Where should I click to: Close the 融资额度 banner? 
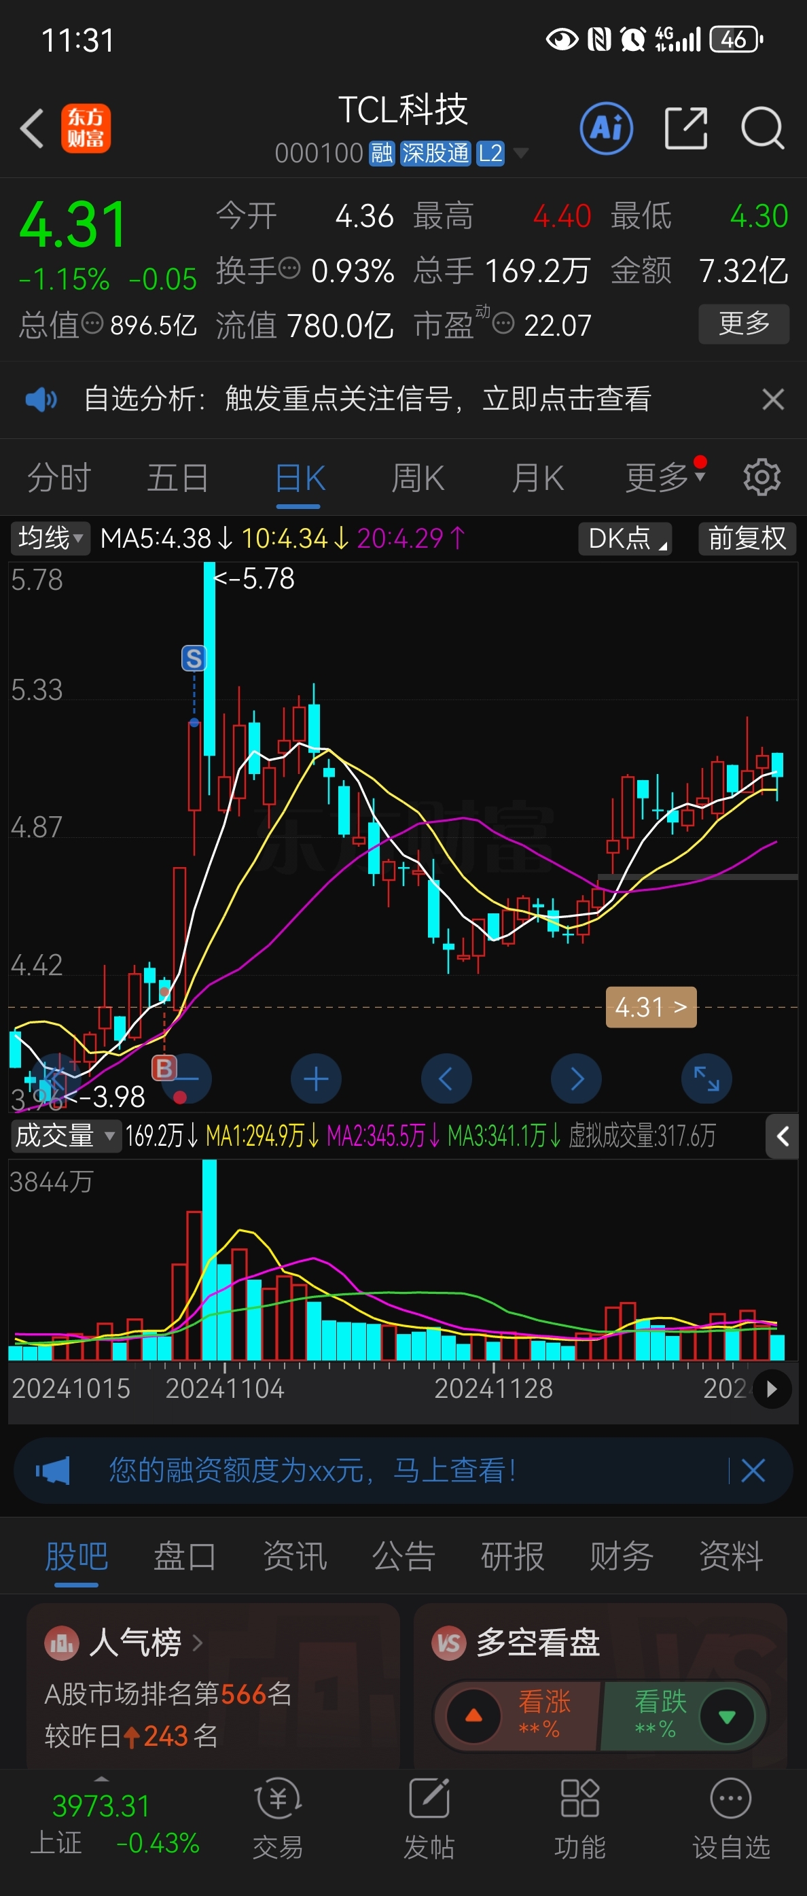[x=753, y=1471]
